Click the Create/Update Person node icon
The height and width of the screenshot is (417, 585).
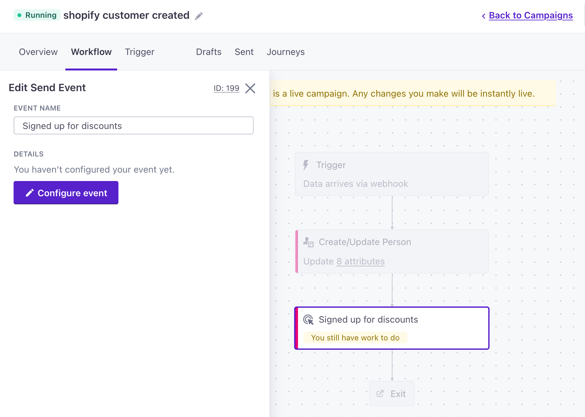pos(308,242)
